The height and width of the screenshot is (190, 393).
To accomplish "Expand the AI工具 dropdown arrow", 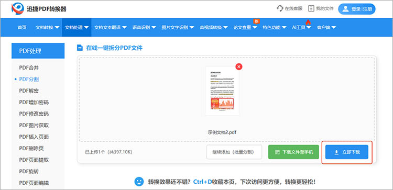I will tap(309, 28).
